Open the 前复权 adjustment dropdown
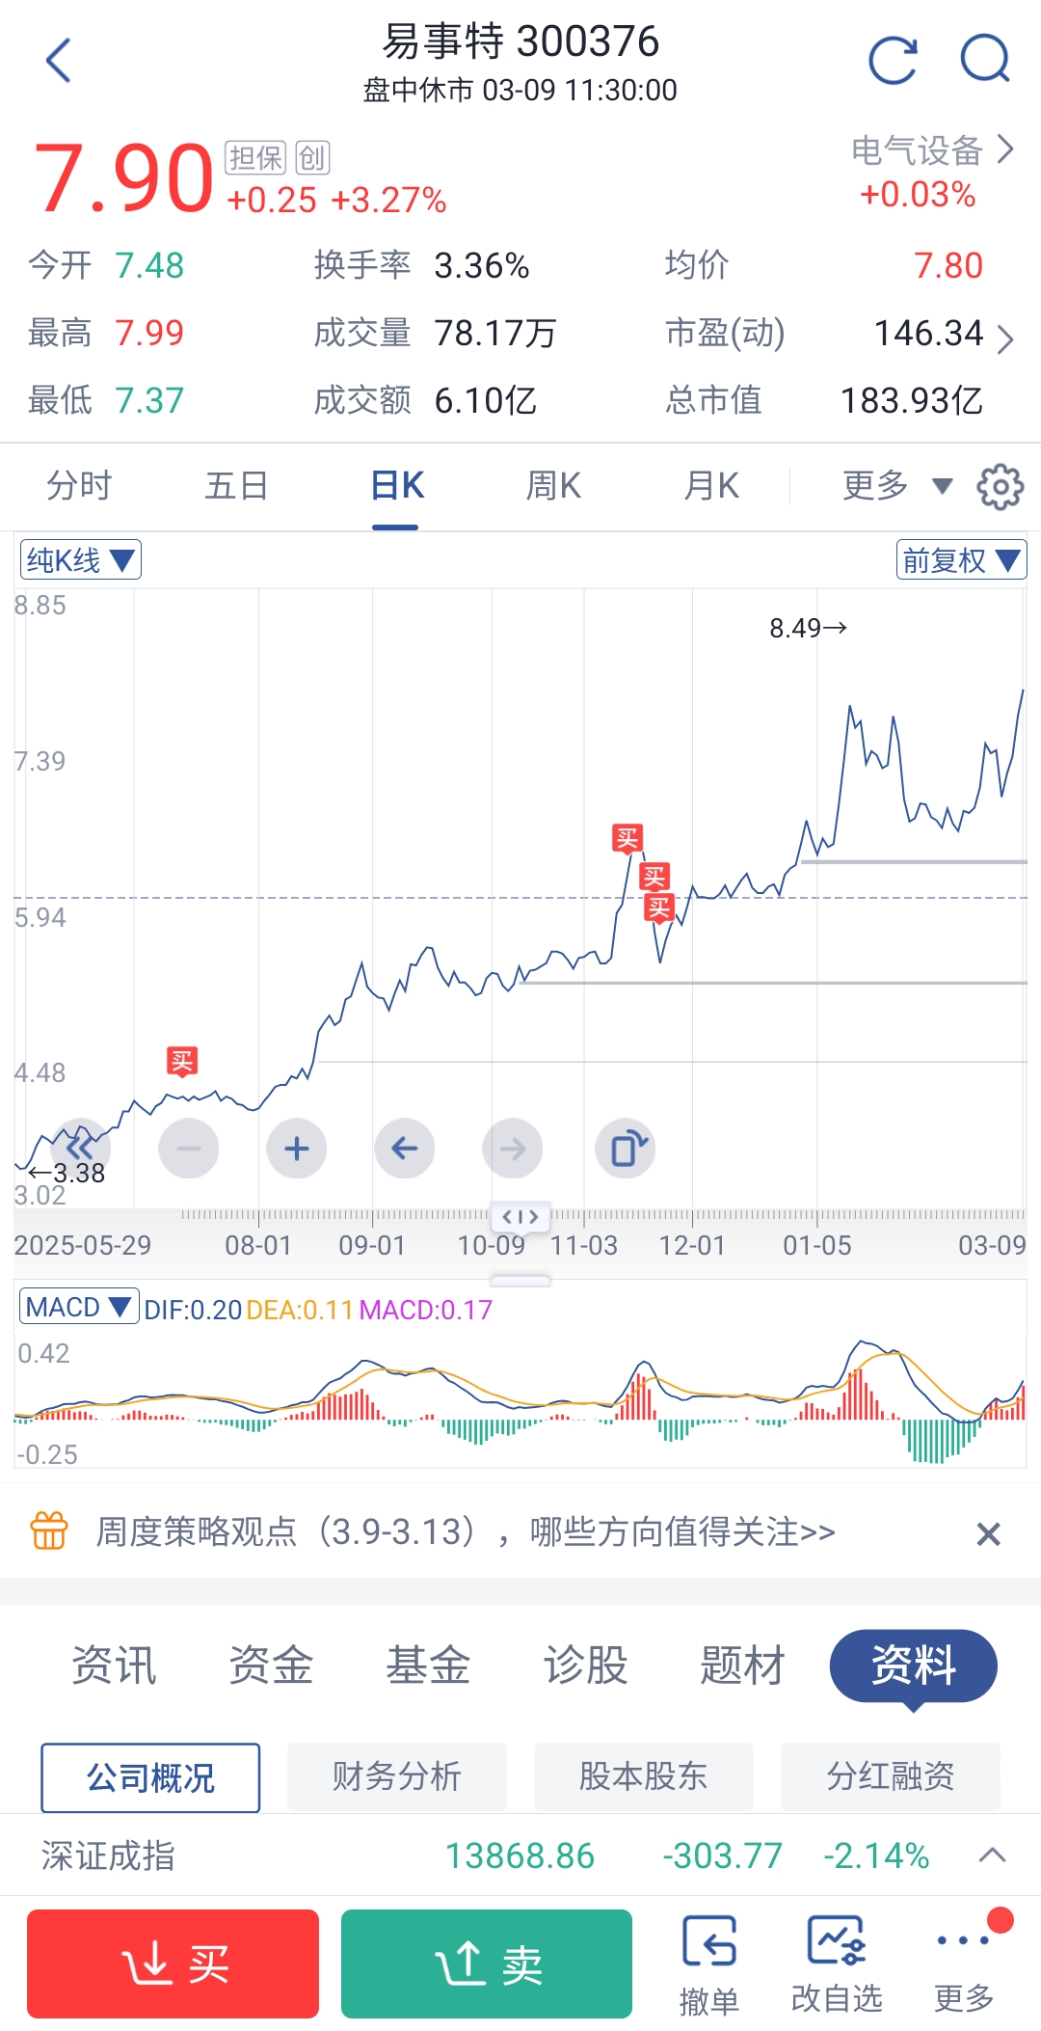This screenshot has width=1041, height=2031. tap(961, 559)
